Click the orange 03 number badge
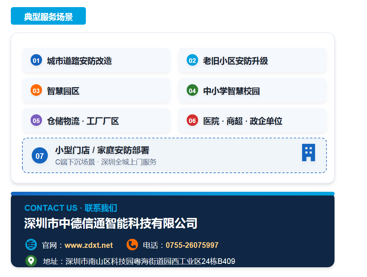367x277 pixels. point(36,90)
